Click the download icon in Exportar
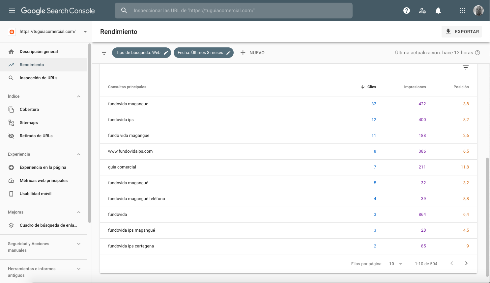490x283 pixels. [448, 32]
